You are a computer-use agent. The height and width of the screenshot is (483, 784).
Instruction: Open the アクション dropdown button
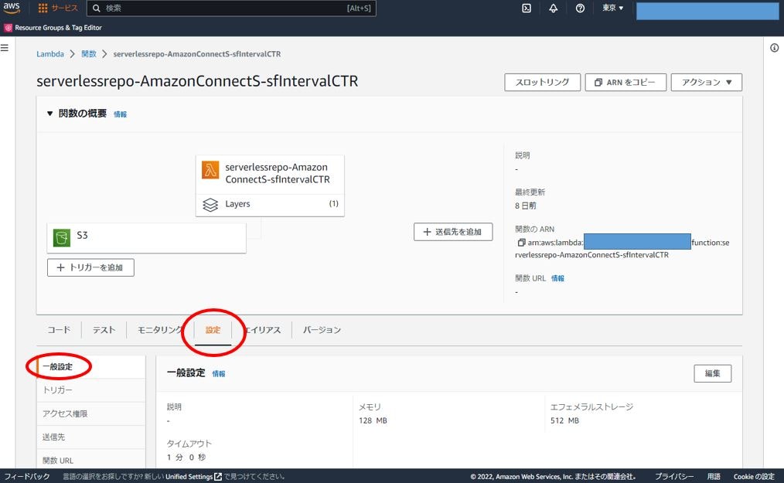(706, 83)
